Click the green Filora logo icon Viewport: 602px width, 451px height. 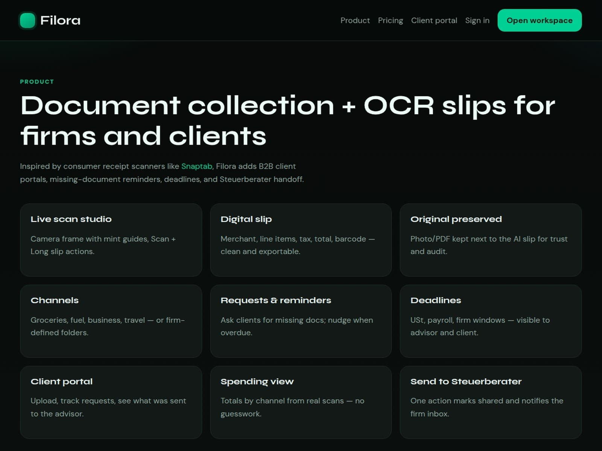[27, 20]
